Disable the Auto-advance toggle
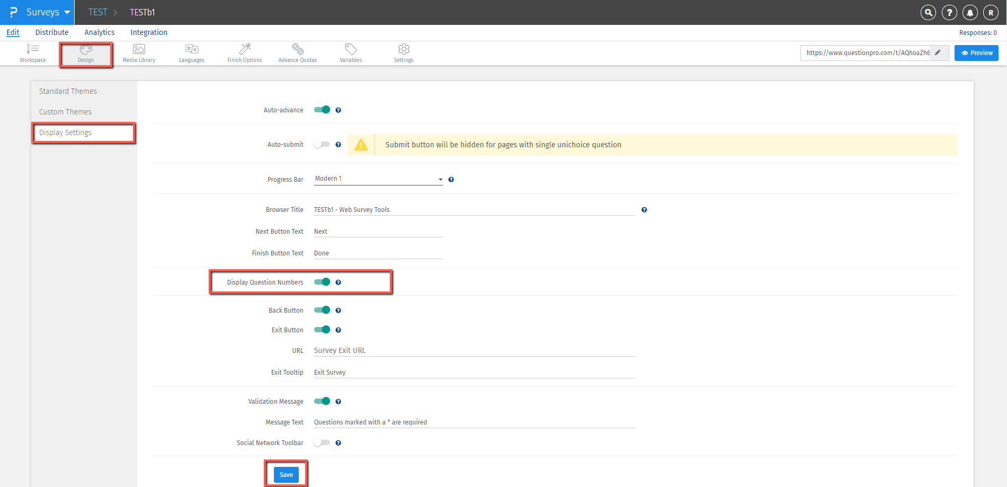Viewport: 1007px width, 487px height. point(322,110)
